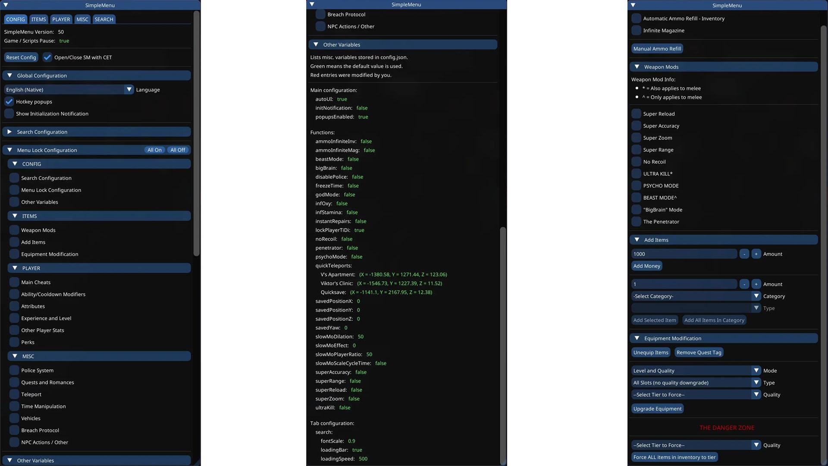Click minus stepper beside item amount 1
The height and width of the screenshot is (466, 828).
[x=744, y=284]
